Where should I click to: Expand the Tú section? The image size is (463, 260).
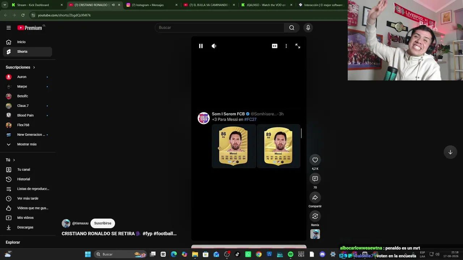[10, 160]
